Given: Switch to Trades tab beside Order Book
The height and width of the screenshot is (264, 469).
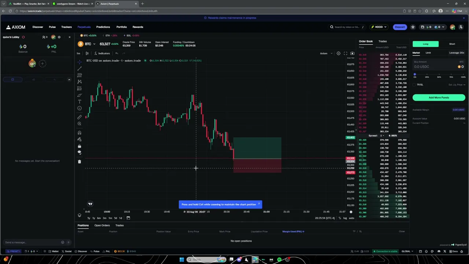Looking at the screenshot, I should click(383, 41).
